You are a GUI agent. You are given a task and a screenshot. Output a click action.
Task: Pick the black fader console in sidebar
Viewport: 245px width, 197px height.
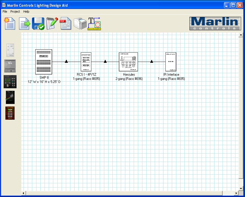[10, 82]
